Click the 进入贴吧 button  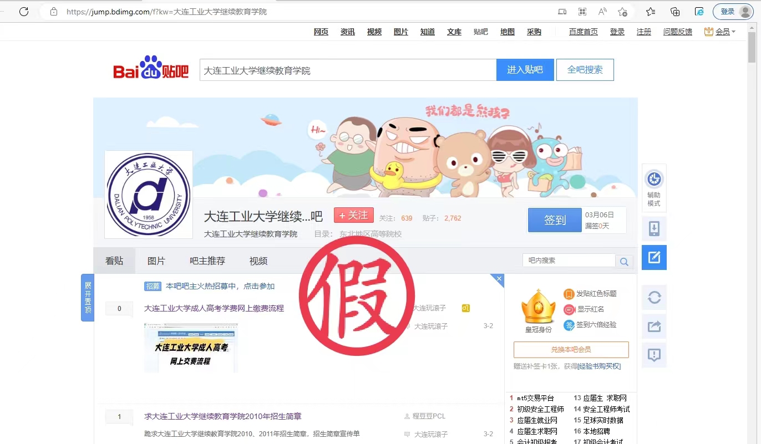pyautogui.click(x=525, y=70)
